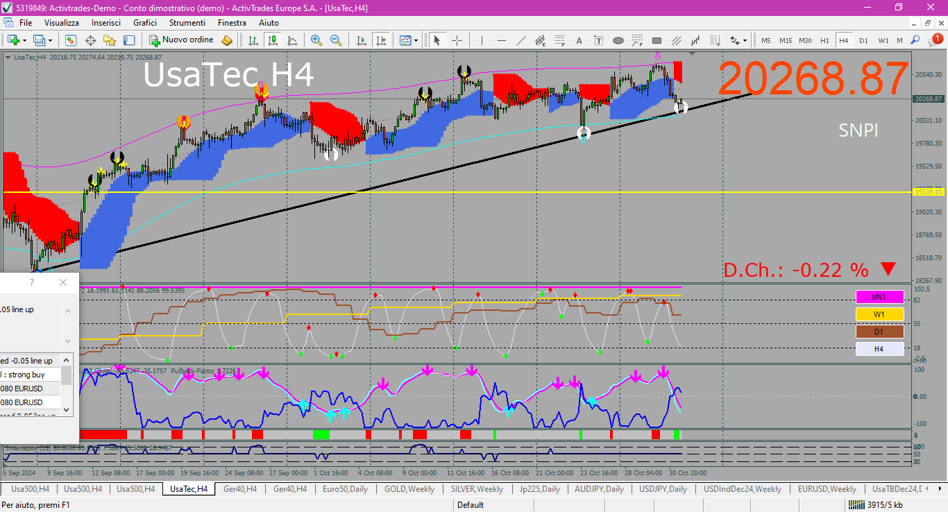Select the ellipse drawing tool

[x=618, y=40]
